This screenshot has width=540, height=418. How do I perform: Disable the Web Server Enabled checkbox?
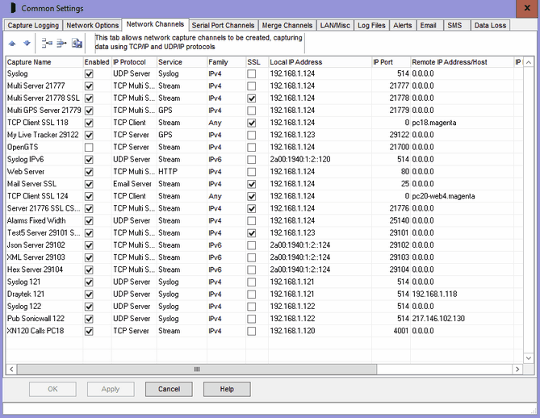(90, 171)
